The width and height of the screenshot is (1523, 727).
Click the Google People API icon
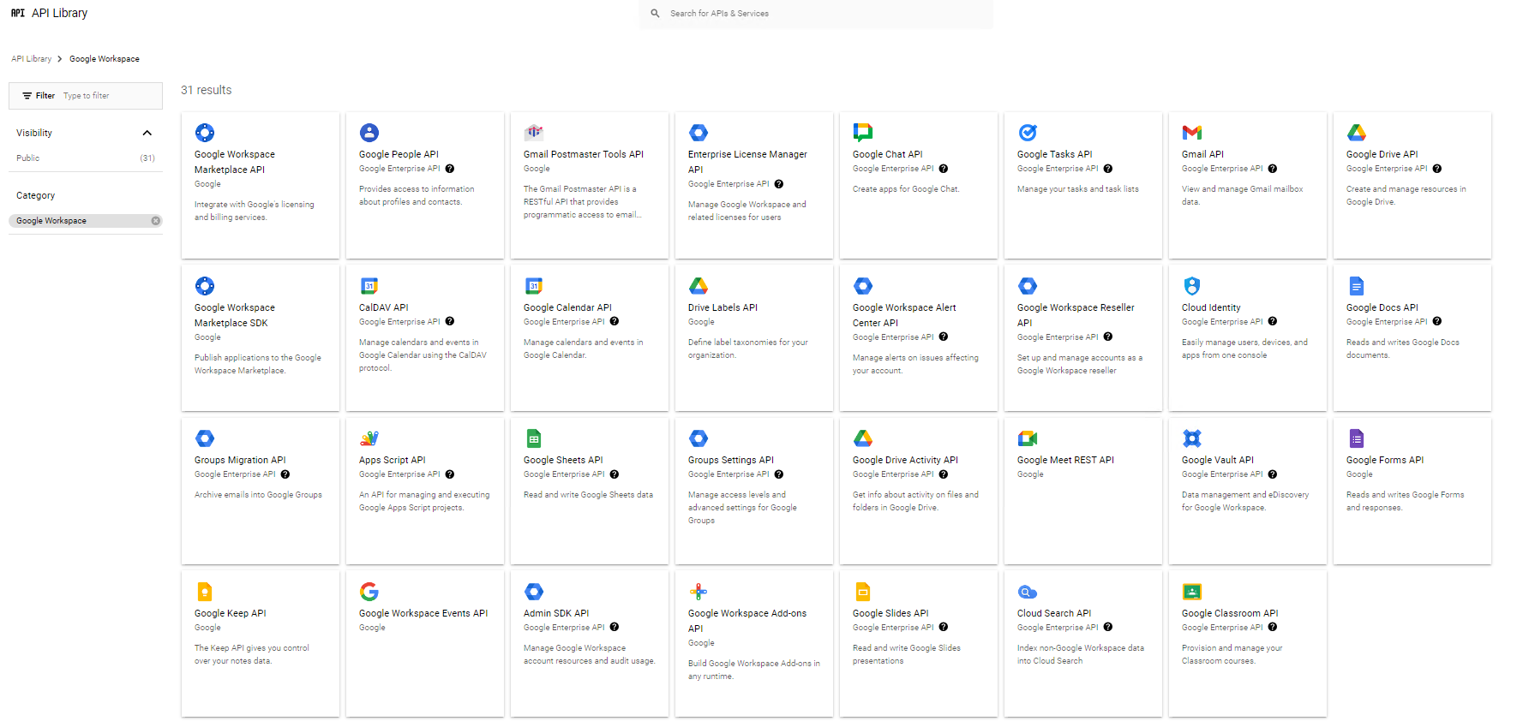[369, 133]
